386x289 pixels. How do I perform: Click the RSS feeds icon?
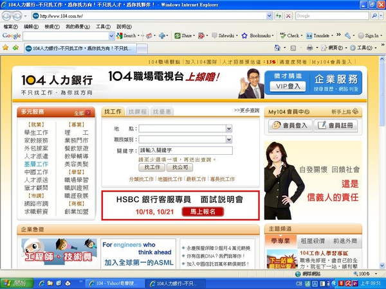point(293,48)
